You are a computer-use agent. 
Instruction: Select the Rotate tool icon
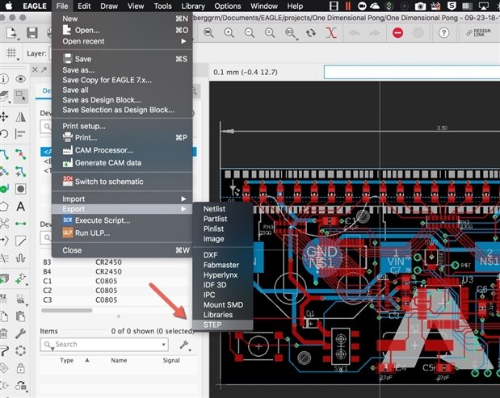(x=4, y=134)
